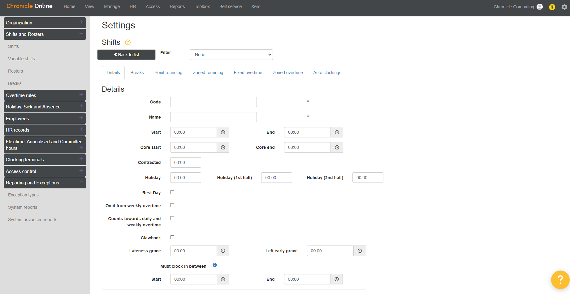Click the floating orange help button
Screen dimensions: 570x294
[x=560, y=280]
